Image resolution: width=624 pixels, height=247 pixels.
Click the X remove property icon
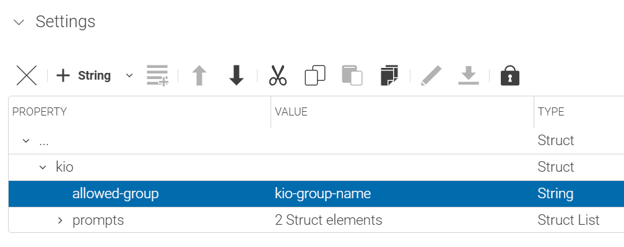click(x=26, y=75)
